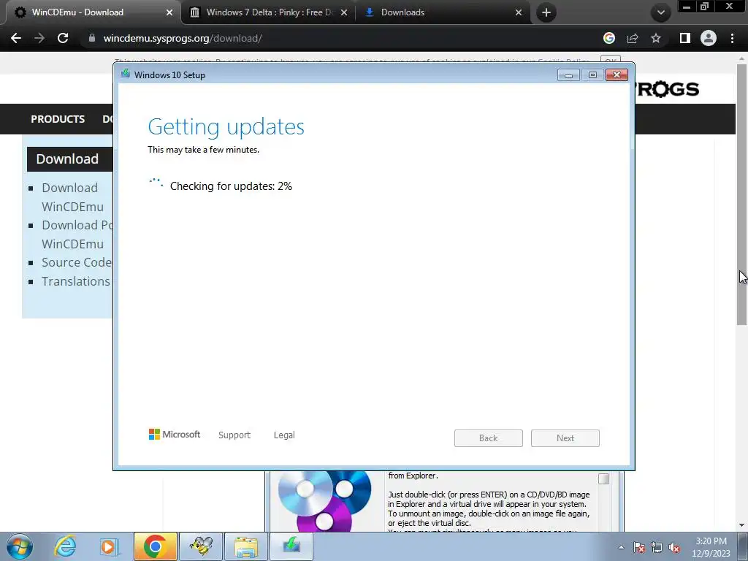This screenshot has width=748, height=561.
Task: Open the bee icon app in taskbar
Action: (x=201, y=546)
